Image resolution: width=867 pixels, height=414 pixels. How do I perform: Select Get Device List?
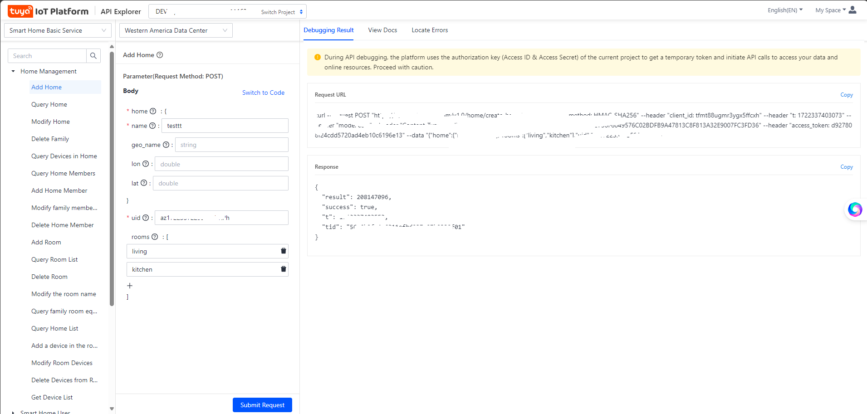[52, 397]
